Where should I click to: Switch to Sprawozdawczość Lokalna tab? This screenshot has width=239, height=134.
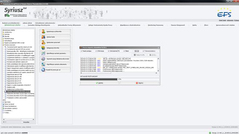225,25
